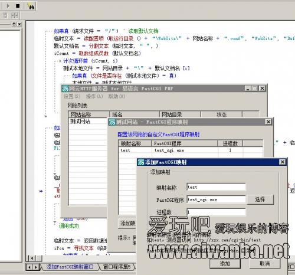Click the 映射名称 column header in the mapping list
This screenshot has height=275, width=295.
pyautogui.click(x=135, y=143)
